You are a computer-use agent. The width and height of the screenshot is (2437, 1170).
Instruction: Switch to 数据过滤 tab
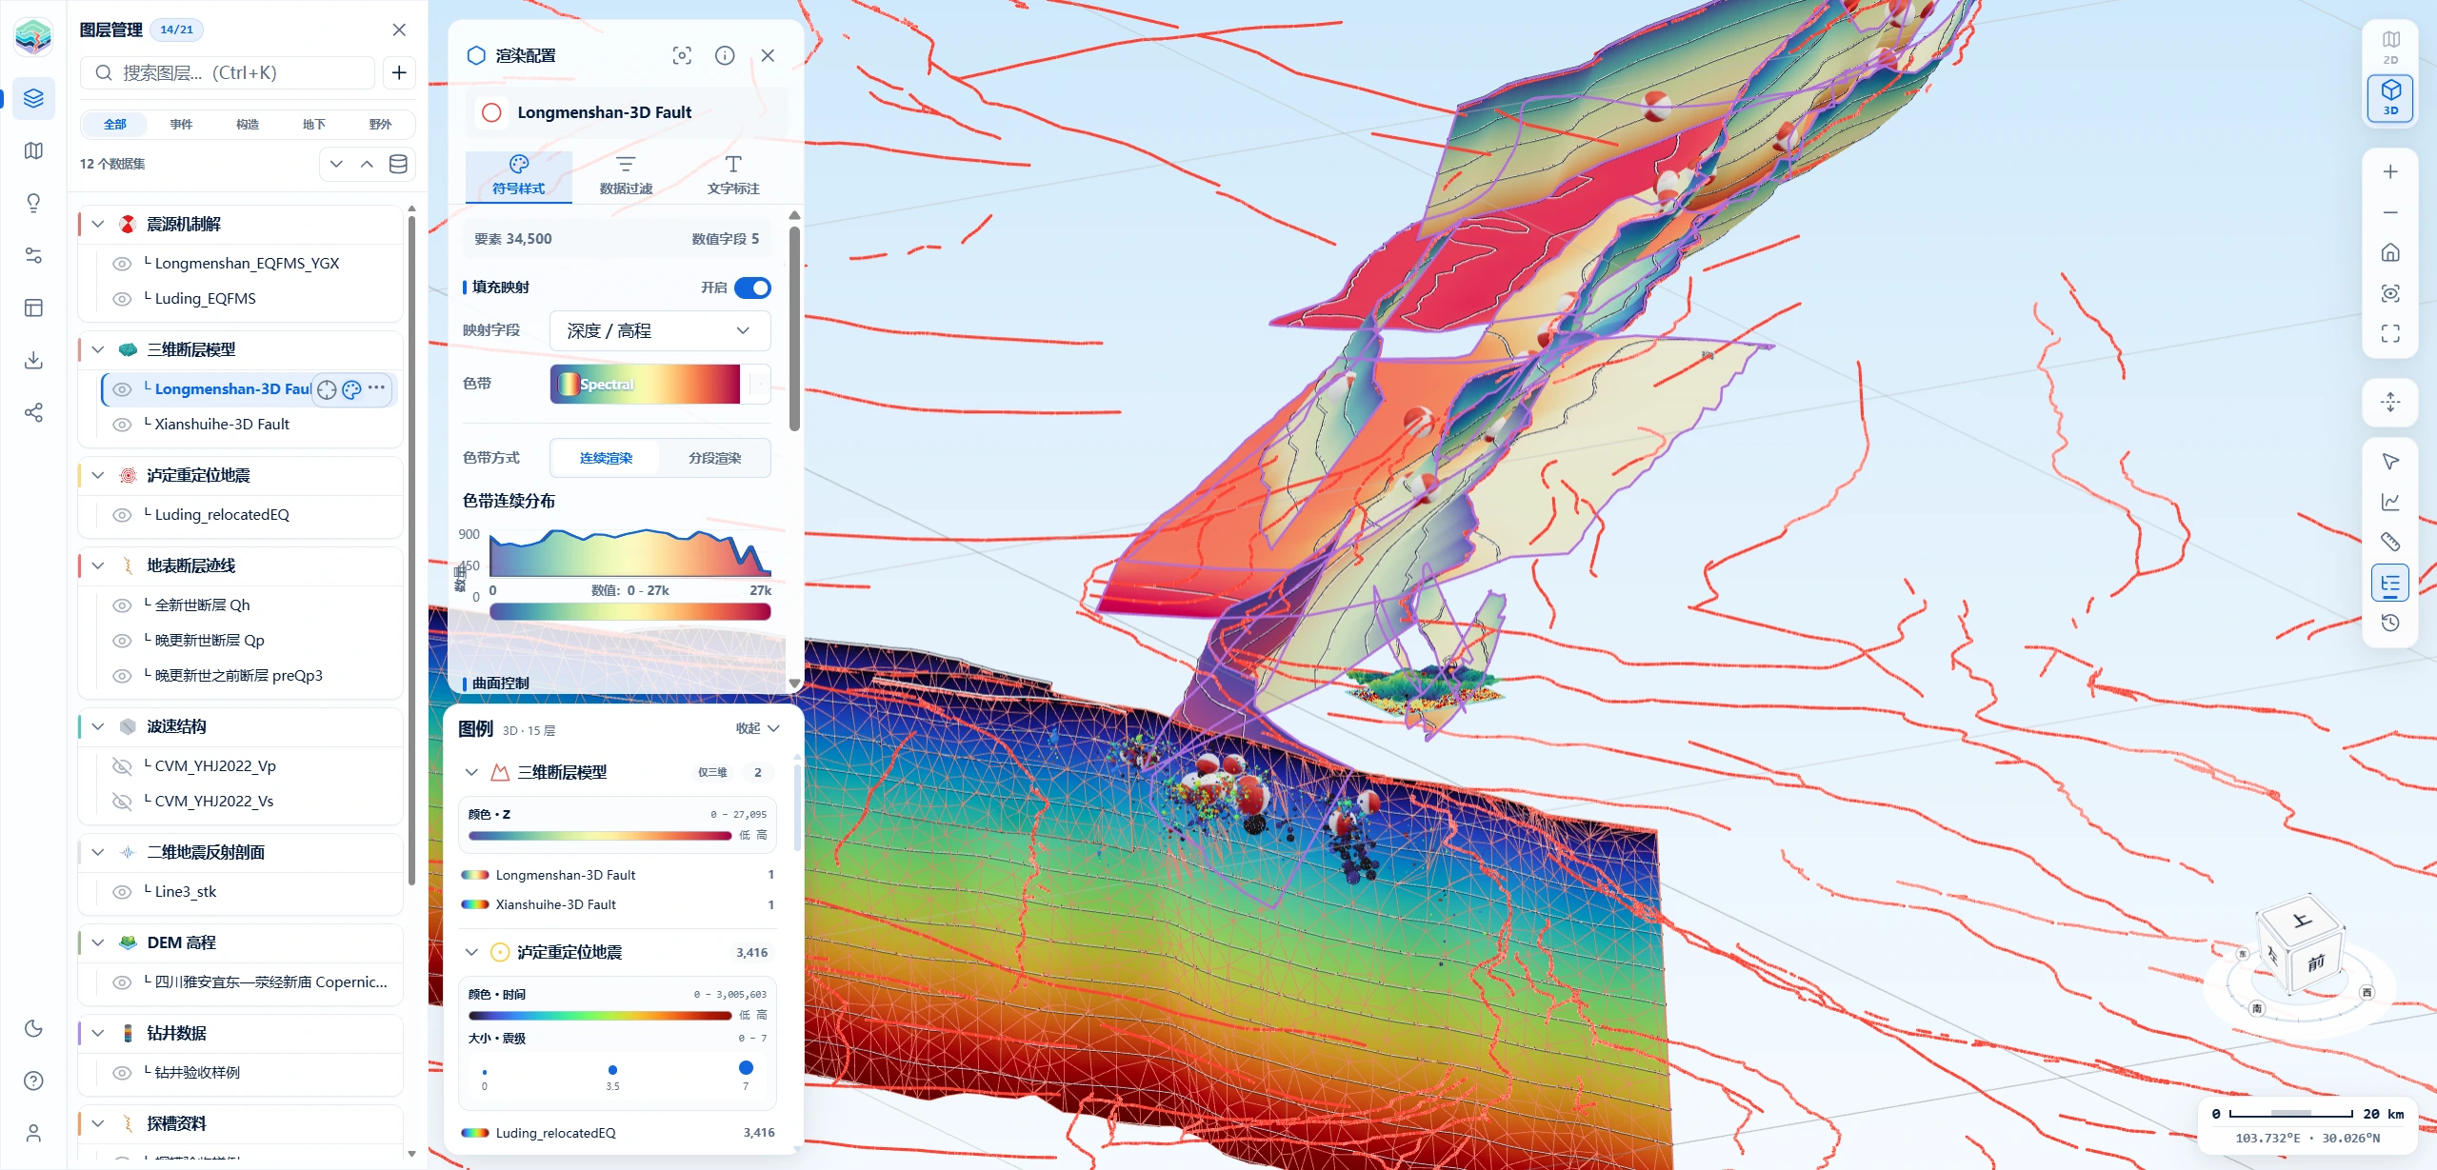click(626, 176)
